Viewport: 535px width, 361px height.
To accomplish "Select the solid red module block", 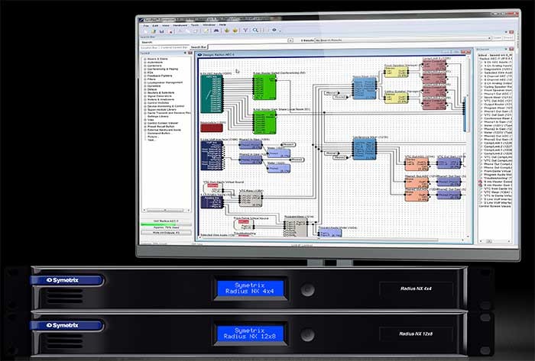I will 212,127.
